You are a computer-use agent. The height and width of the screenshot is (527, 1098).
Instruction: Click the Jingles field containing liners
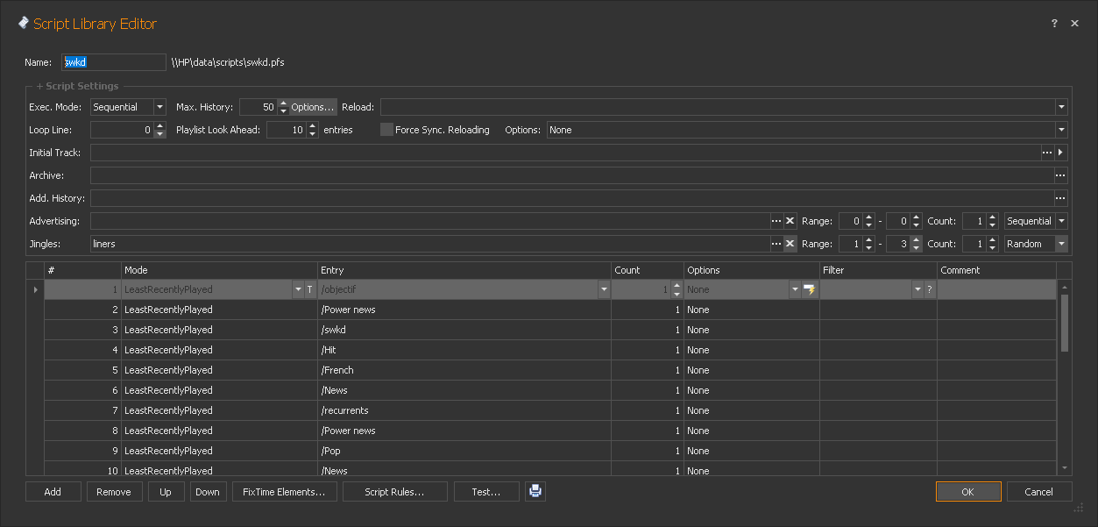coord(429,244)
